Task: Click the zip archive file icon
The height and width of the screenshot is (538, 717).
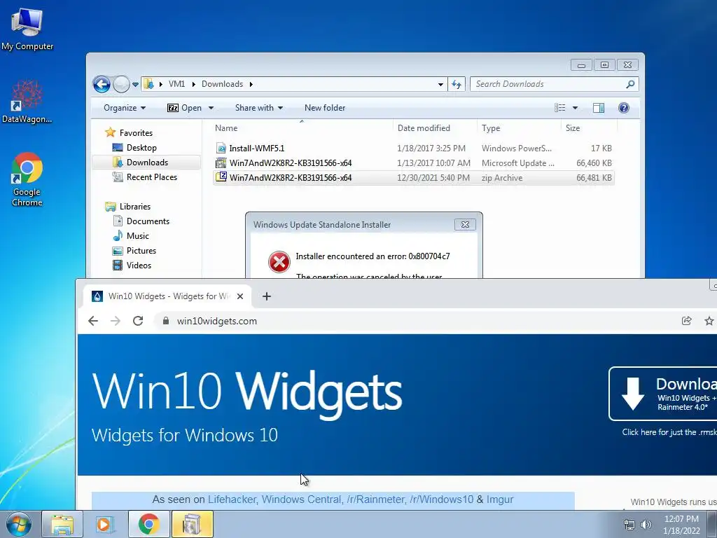Action: (221, 177)
